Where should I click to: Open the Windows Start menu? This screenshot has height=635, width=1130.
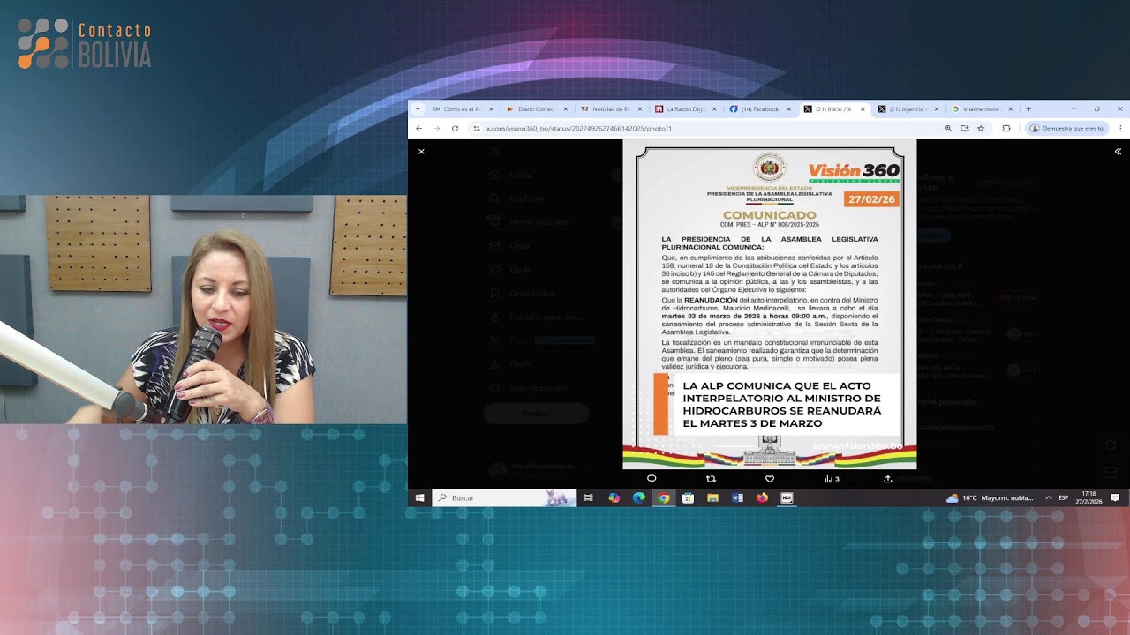[420, 497]
